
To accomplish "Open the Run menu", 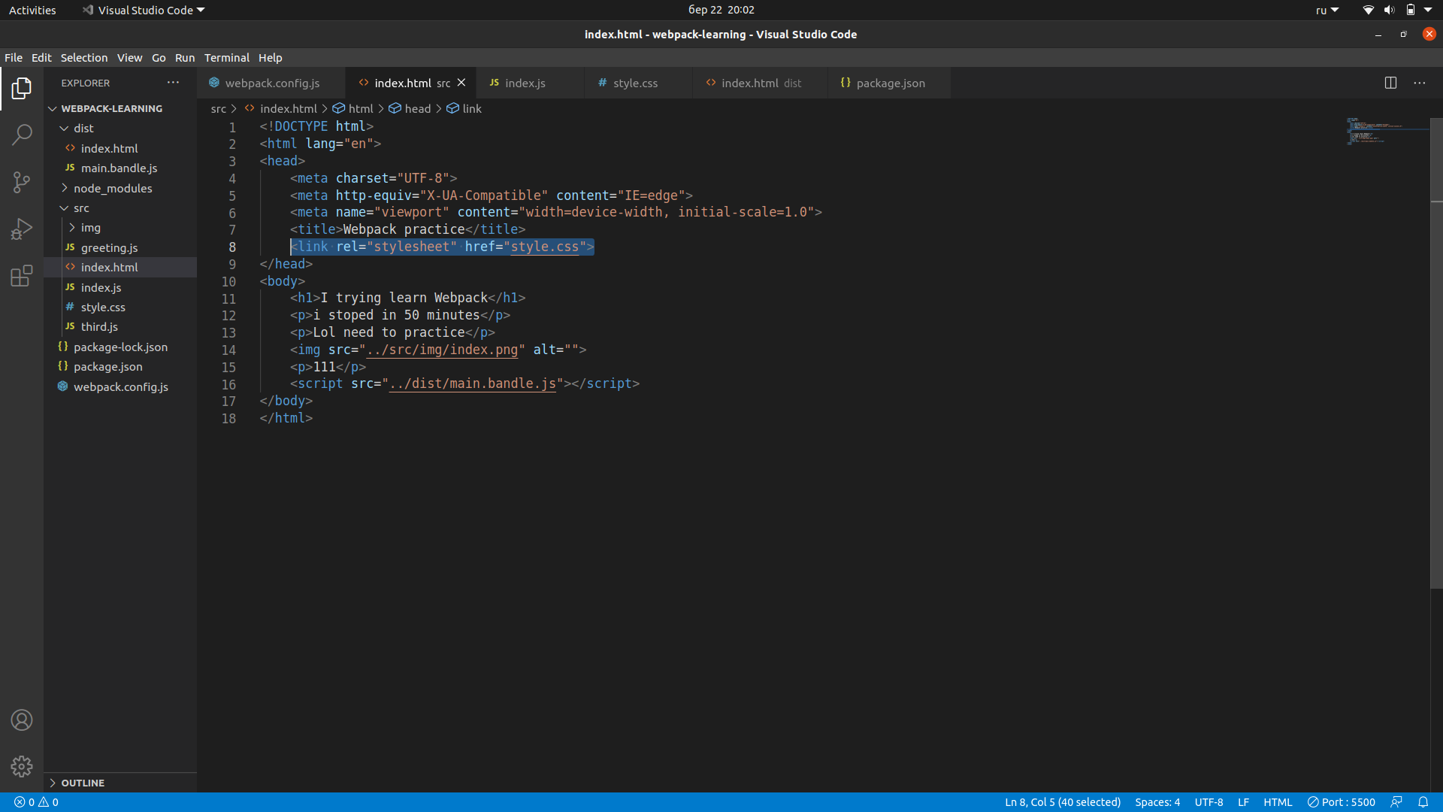I will pyautogui.click(x=185, y=58).
